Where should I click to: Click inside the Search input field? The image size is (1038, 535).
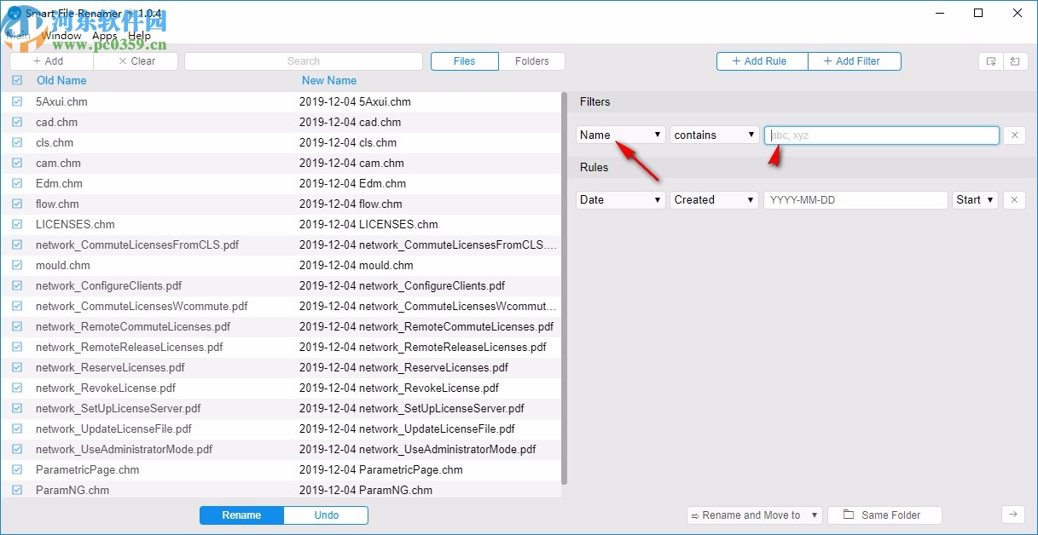click(x=304, y=60)
